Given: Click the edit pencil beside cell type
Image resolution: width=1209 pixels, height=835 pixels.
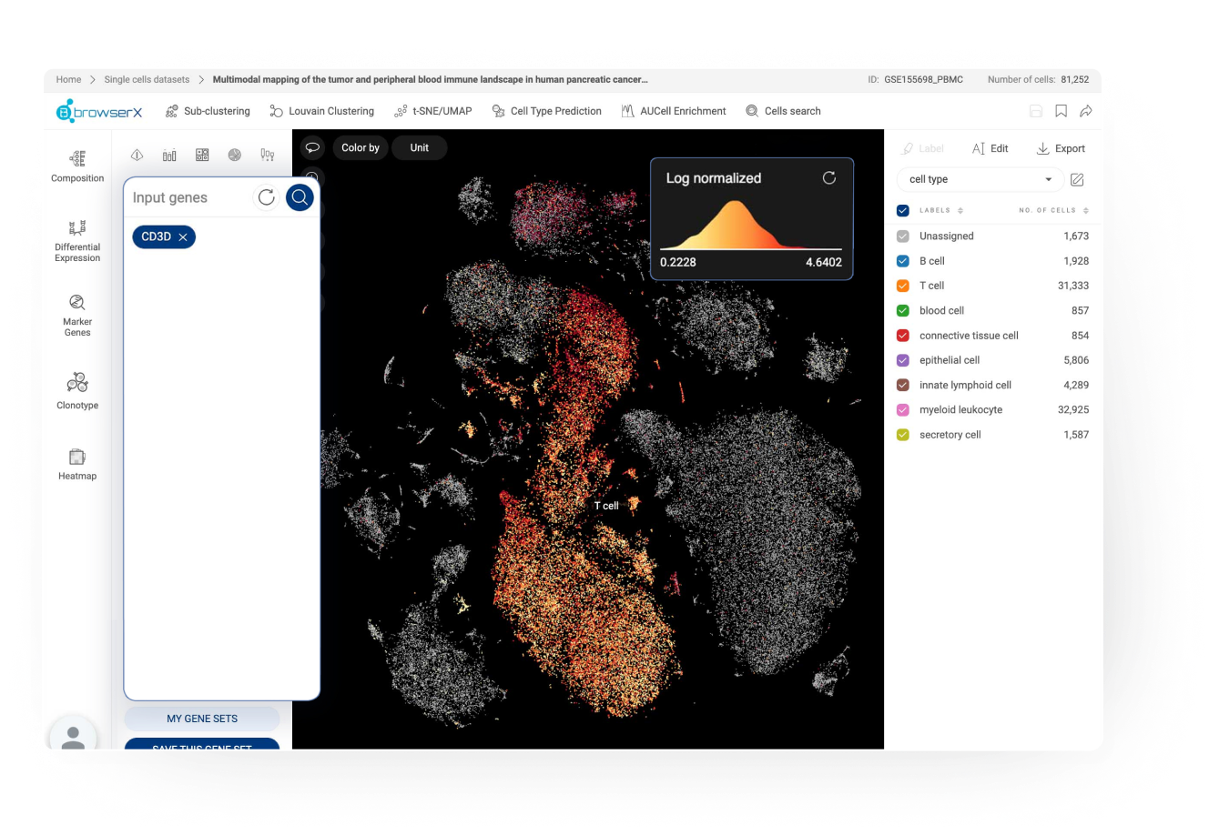Looking at the screenshot, I should coord(1077,180).
